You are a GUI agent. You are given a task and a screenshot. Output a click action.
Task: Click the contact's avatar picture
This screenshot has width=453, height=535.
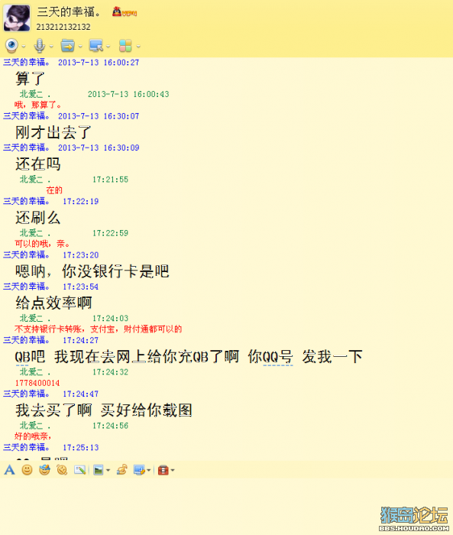click(17, 18)
